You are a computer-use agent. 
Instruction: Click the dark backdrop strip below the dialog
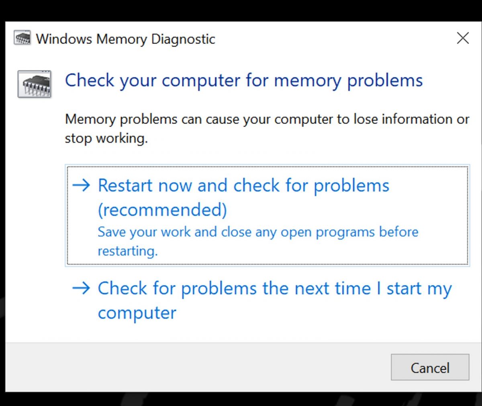pyautogui.click(x=241, y=399)
